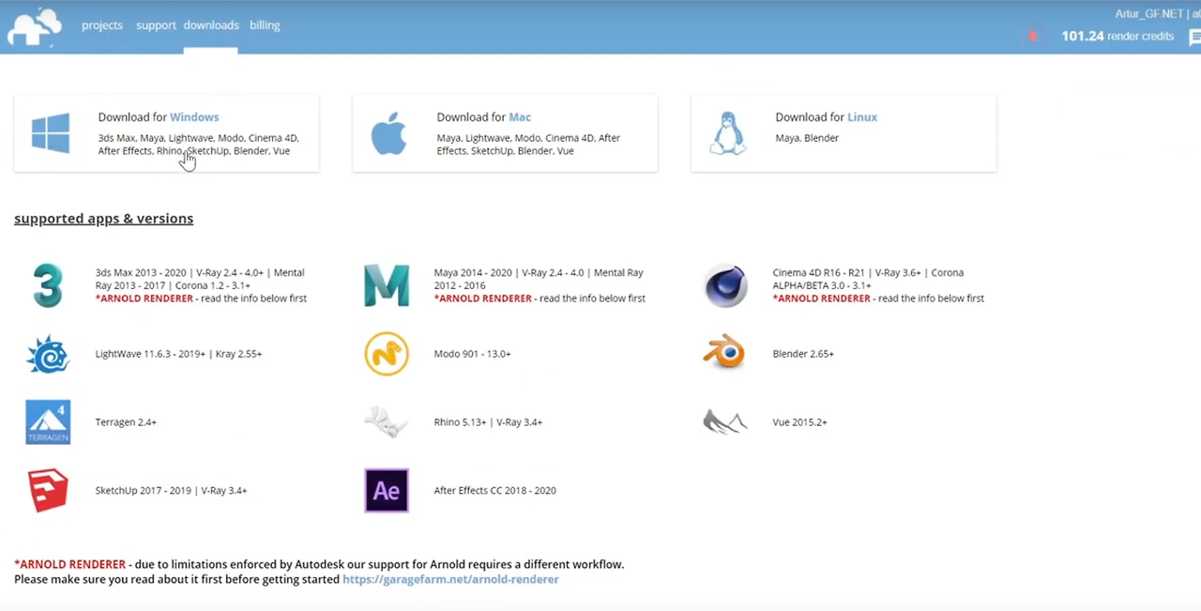Click the LightWave 11.6.3 - 2019+ text
Viewport: 1201px width, 611px height.
point(178,354)
